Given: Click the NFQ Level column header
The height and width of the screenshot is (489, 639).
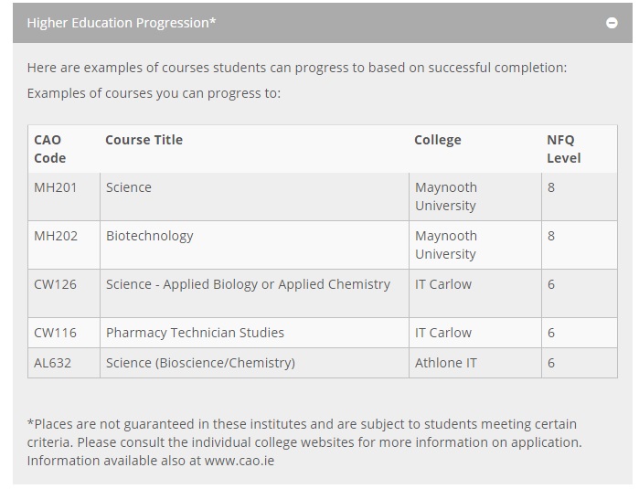Looking at the screenshot, I should (x=564, y=149).
